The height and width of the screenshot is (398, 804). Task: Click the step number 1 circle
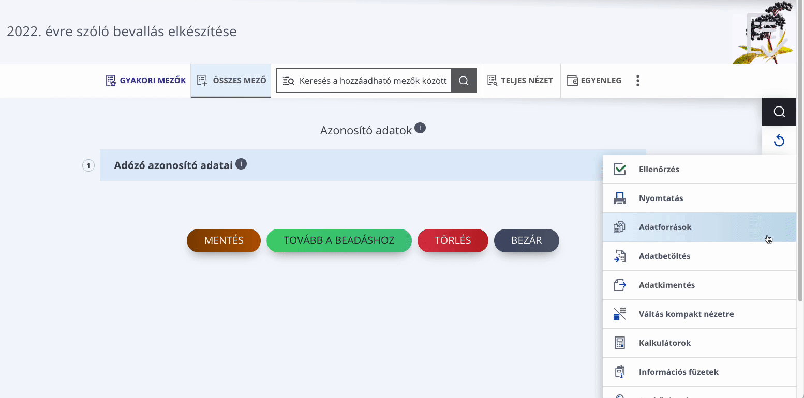click(88, 166)
